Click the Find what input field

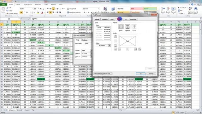pos(88,44)
